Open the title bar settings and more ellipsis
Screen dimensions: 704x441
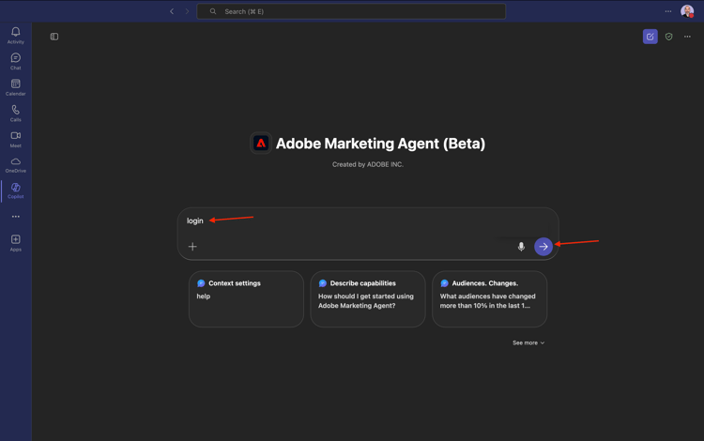coord(668,11)
